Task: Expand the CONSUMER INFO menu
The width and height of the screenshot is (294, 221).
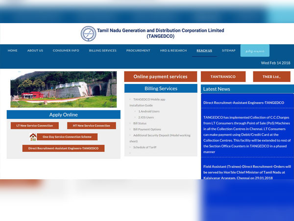Action: [x=66, y=51]
